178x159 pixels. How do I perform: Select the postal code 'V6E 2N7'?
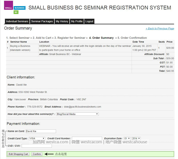coord(81,99)
